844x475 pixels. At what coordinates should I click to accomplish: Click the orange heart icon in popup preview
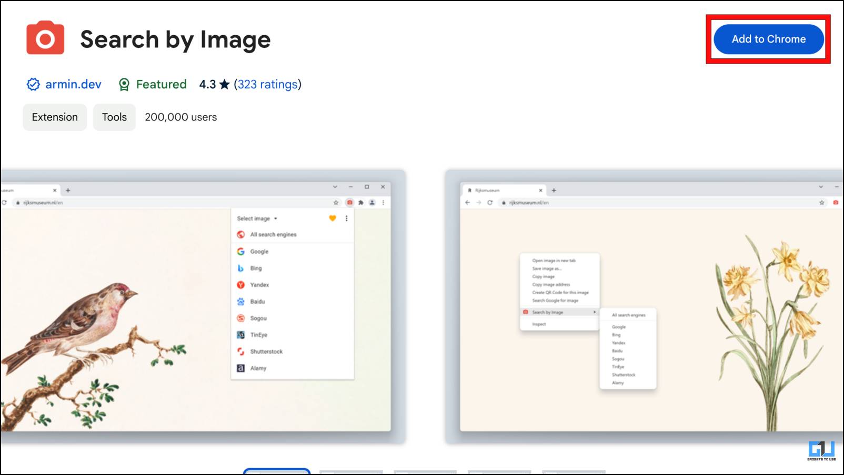333,218
